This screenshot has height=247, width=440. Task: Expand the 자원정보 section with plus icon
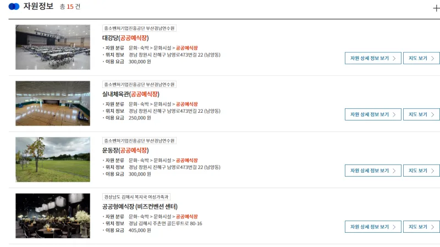point(436,8)
